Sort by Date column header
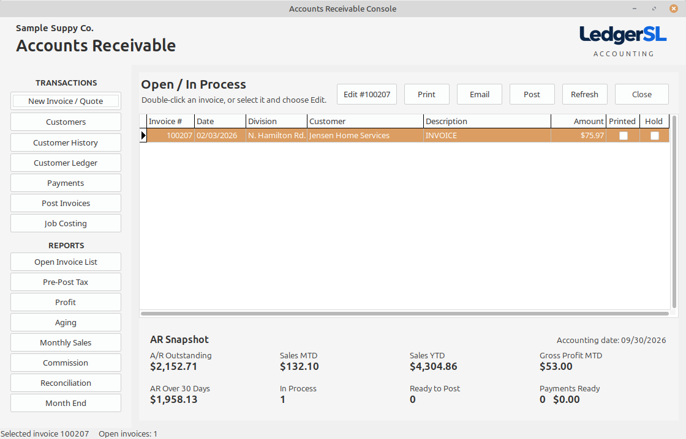Image resolution: width=686 pixels, height=439 pixels. click(220, 122)
